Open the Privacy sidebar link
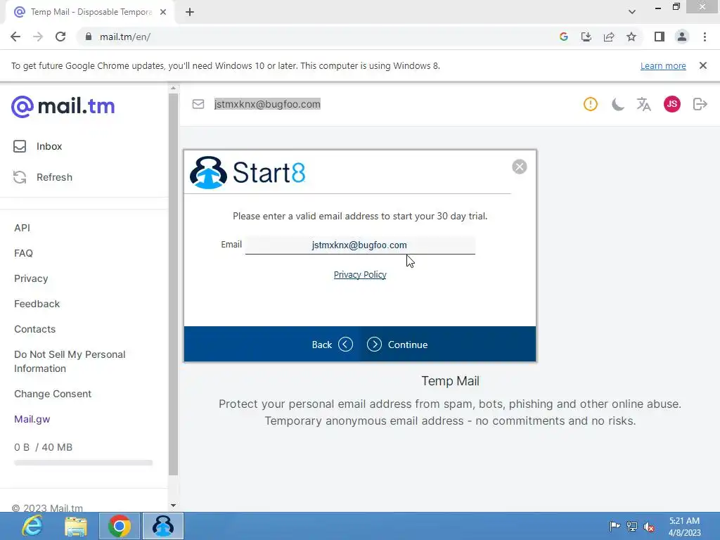 click(31, 278)
